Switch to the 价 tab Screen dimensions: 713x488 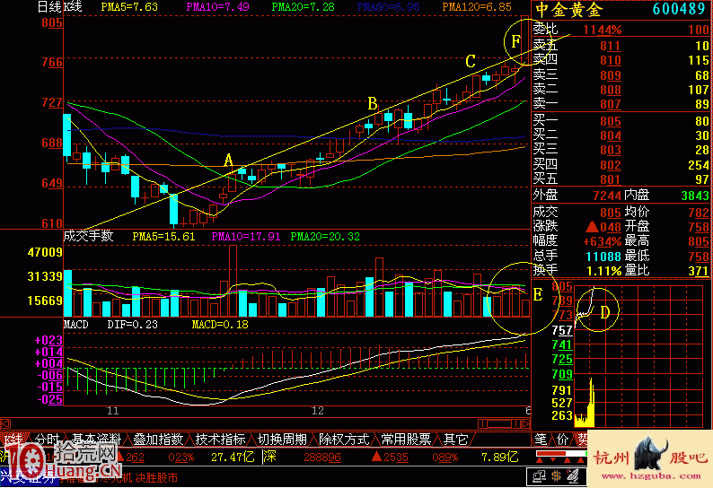[x=562, y=439]
